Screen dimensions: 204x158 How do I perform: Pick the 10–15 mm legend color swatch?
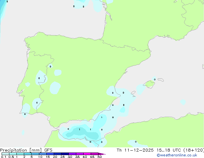coord(43,154)
